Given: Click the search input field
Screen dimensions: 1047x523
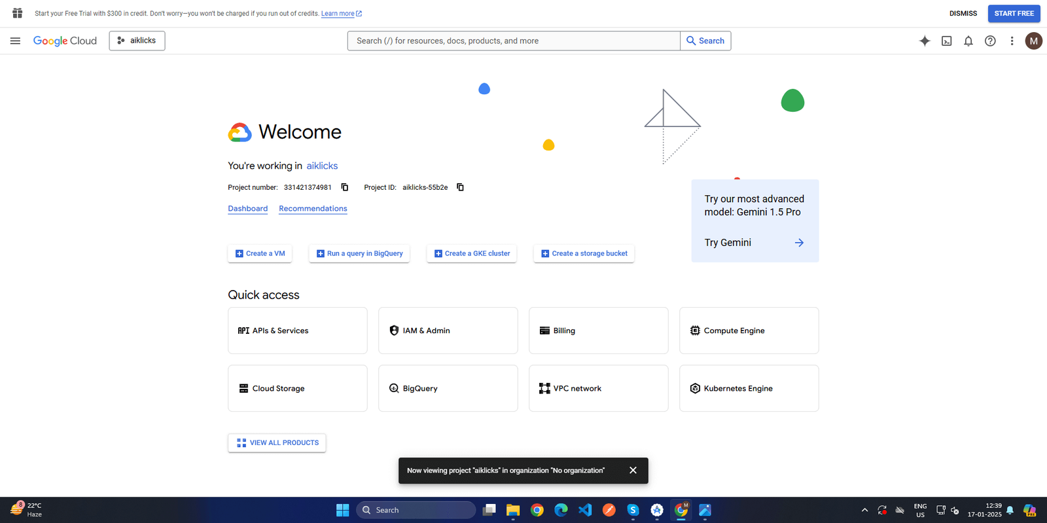Looking at the screenshot, I should 514,41.
